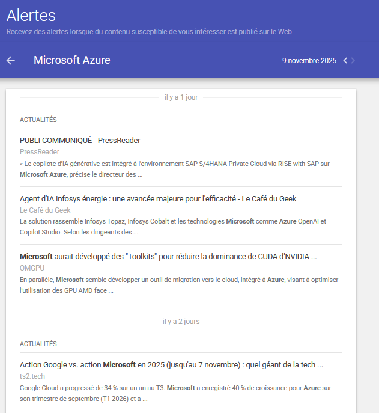
Task: Click the "OMGPU" source label
Action: [x=32, y=268]
